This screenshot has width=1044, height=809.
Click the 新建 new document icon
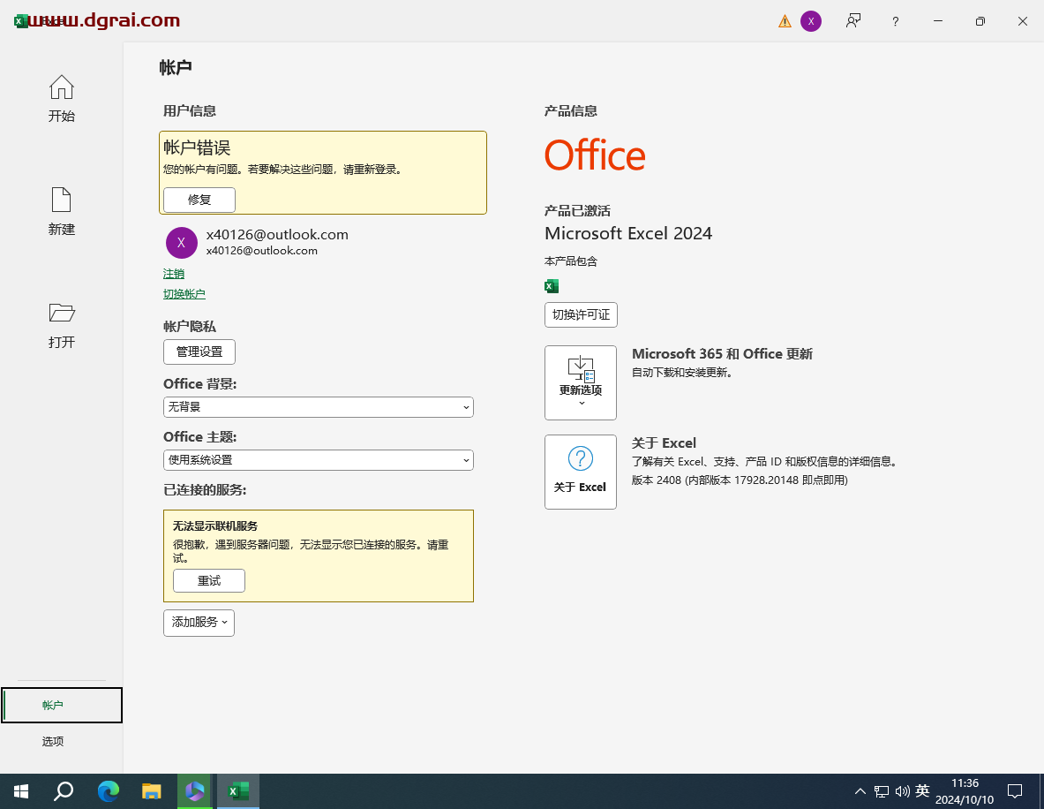pyautogui.click(x=61, y=201)
